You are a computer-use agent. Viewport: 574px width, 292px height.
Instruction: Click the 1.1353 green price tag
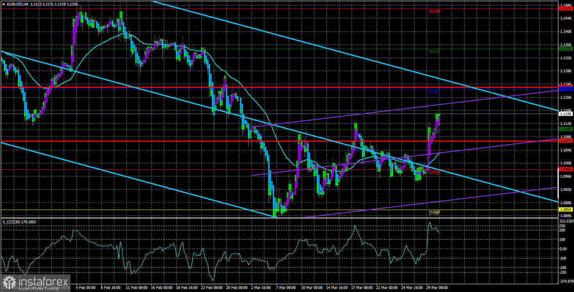pyautogui.click(x=566, y=49)
